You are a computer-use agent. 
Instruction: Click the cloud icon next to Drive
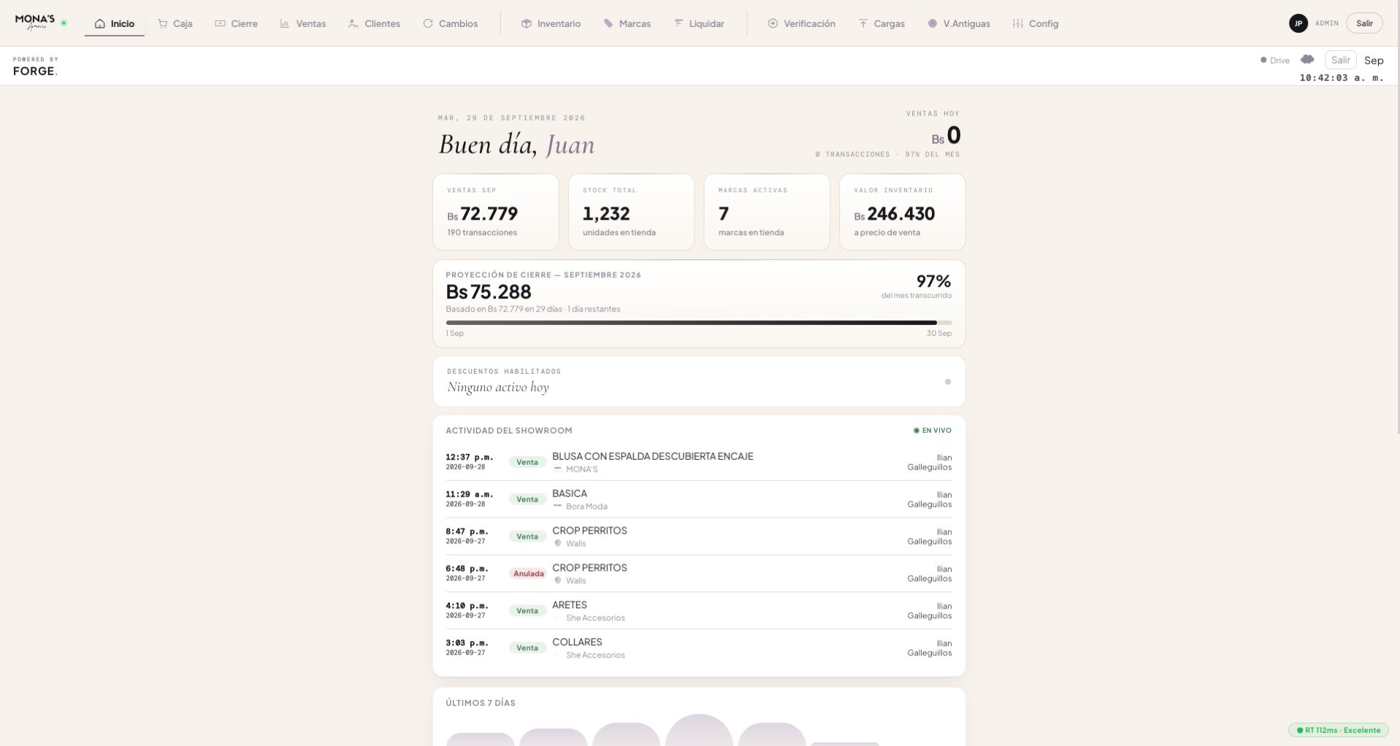coord(1307,59)
